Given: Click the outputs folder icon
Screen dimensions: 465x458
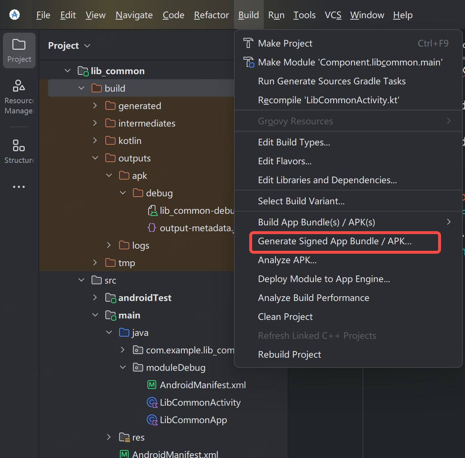Looking at the screenshot, I should (110, 158).
